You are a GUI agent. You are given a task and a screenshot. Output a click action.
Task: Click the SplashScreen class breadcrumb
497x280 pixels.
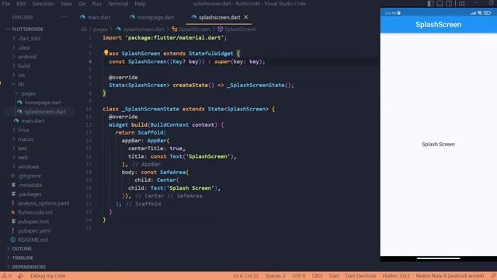tap(194, 30)
